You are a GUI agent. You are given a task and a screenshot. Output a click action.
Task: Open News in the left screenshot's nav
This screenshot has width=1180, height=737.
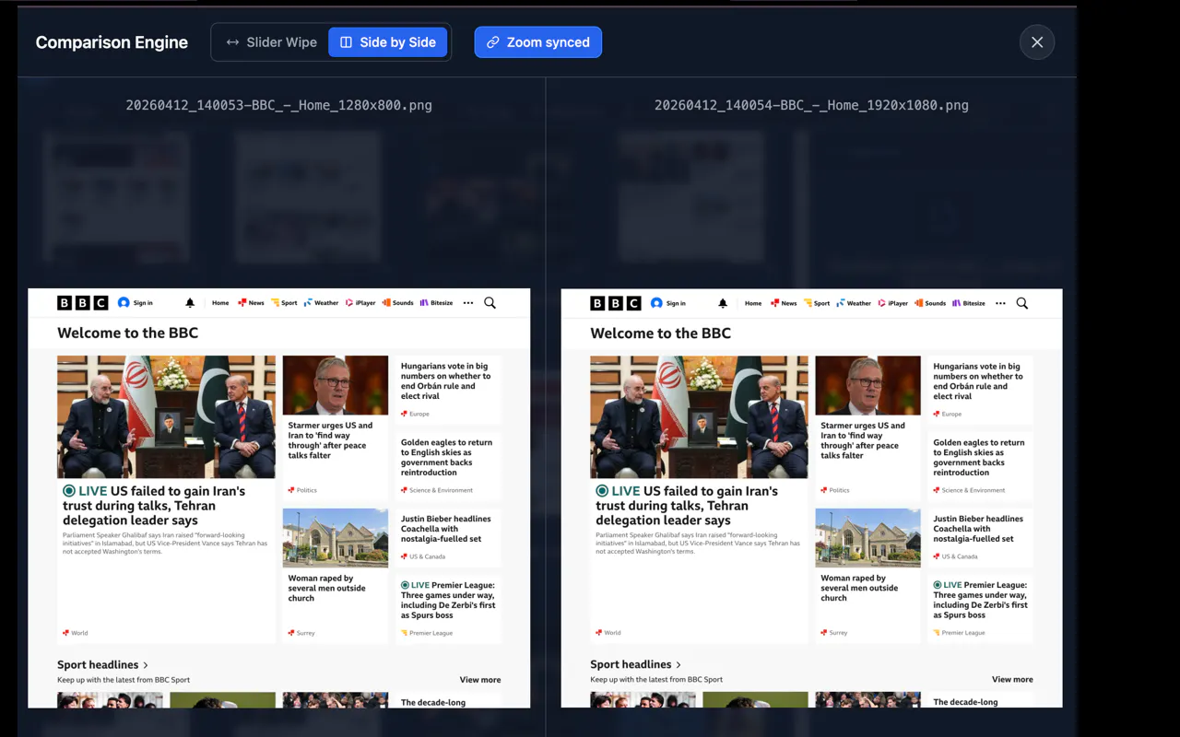point(251,303)
